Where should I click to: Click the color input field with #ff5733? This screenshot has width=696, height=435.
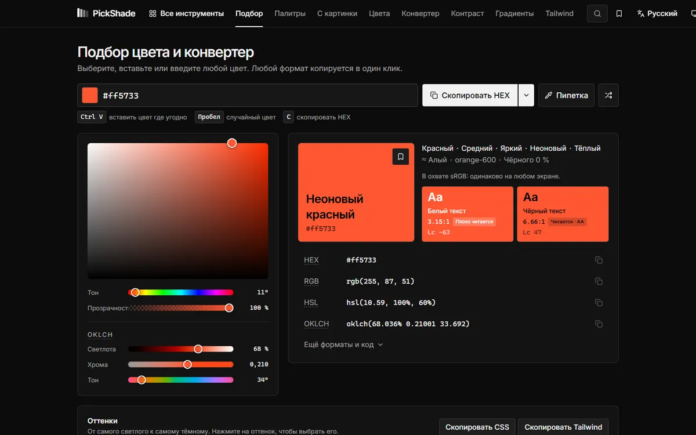coord(248,95)
